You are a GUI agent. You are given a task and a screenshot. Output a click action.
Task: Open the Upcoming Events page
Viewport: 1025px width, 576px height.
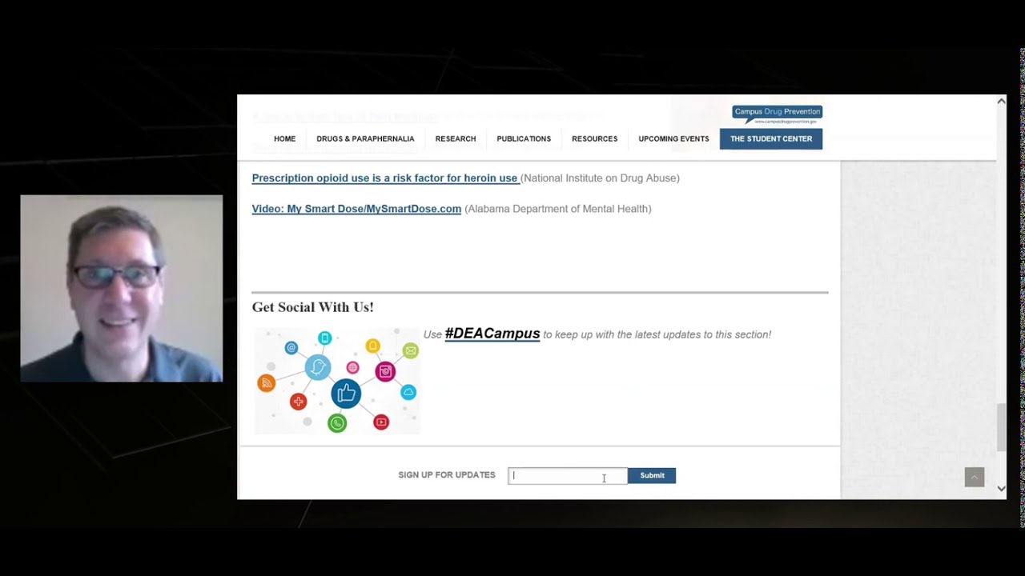pos(673,138)
